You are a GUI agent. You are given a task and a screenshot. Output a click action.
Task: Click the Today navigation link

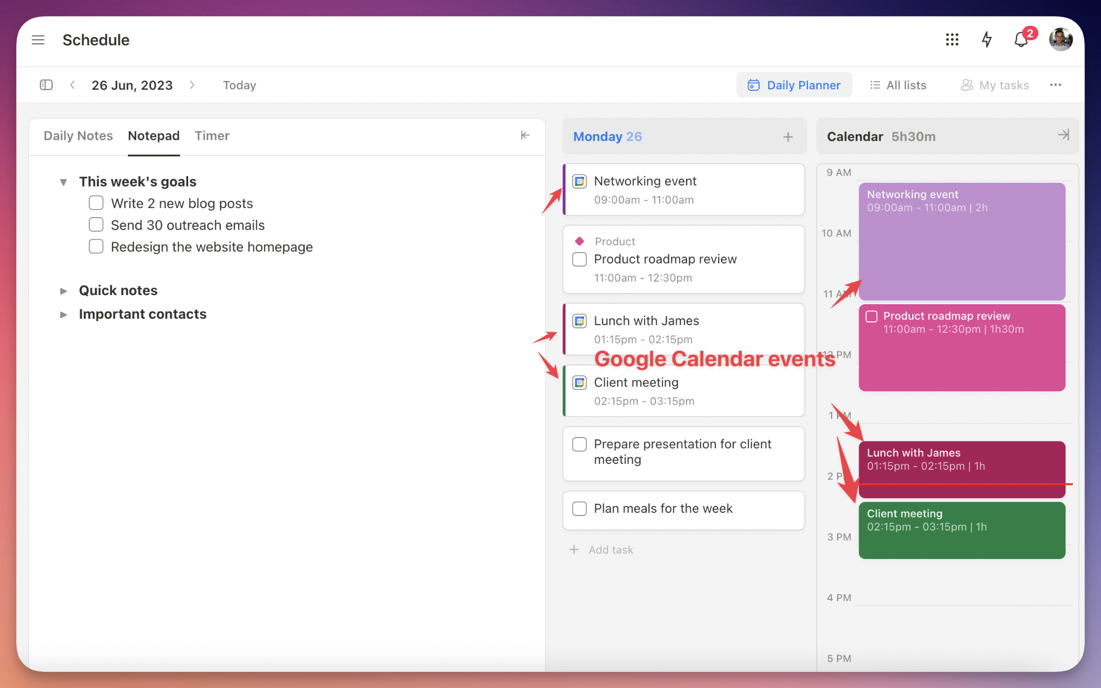click(x=239, y=85)
